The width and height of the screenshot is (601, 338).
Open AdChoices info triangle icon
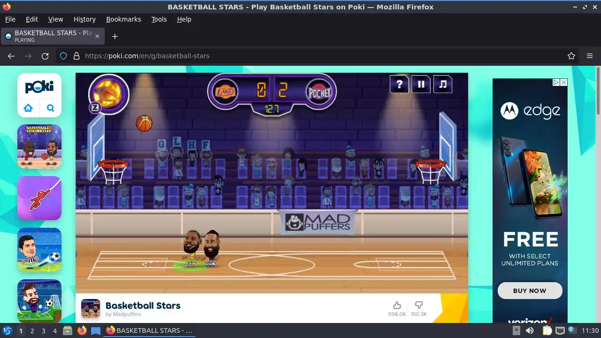pyautogui.click(x=556, y=82)
